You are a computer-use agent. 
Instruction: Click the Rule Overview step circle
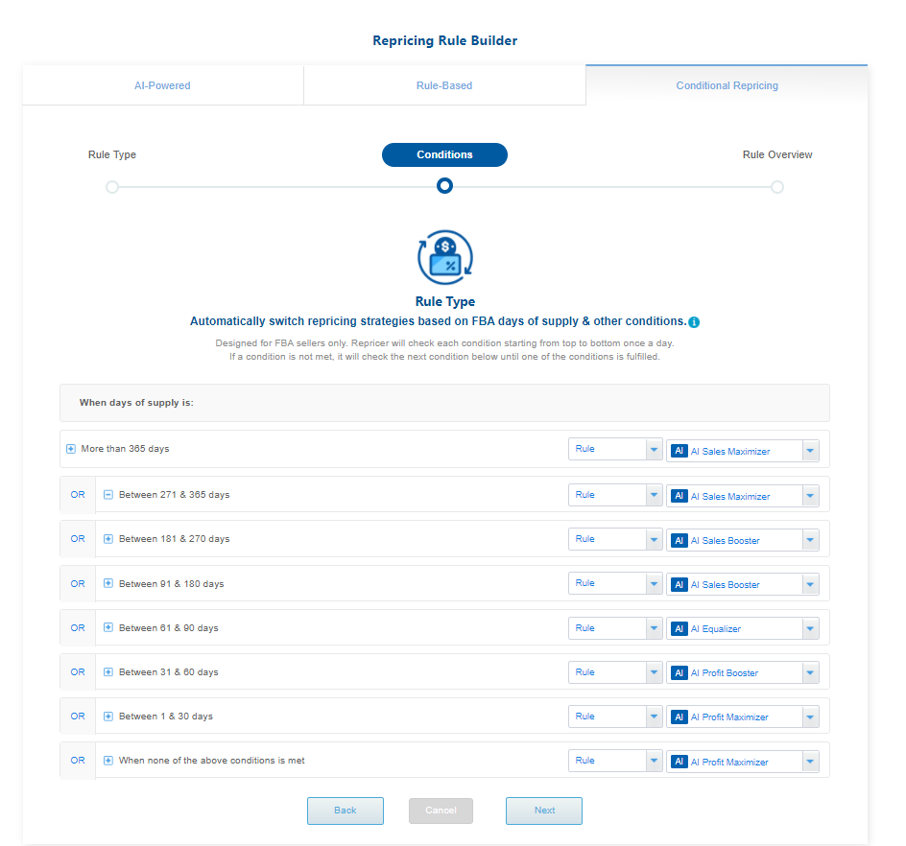[777, 187]
